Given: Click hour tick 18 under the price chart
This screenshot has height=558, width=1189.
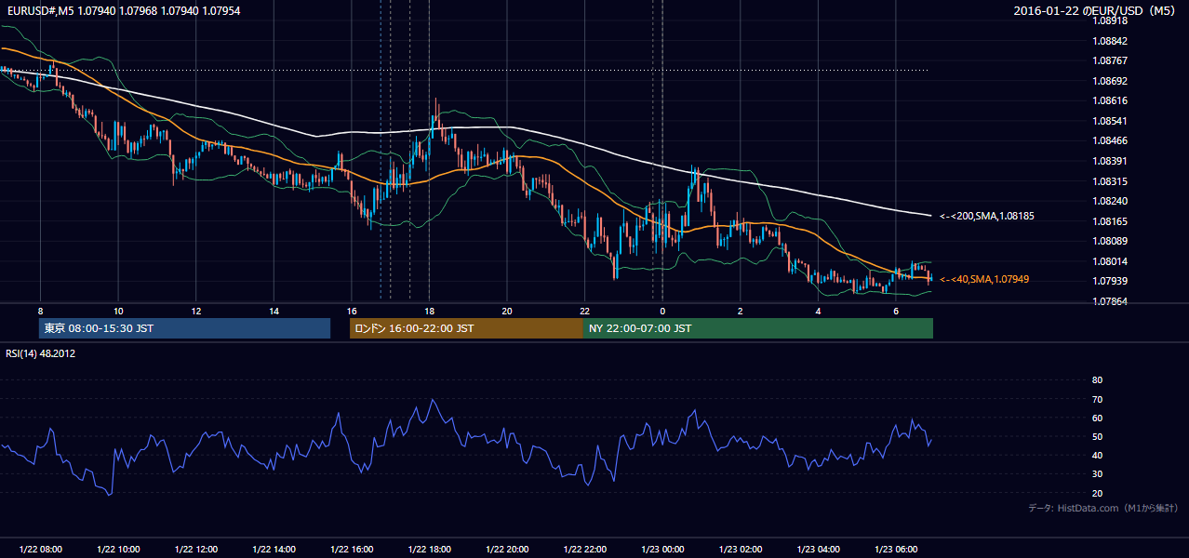Looking at the screenshot, I should 429,311.
